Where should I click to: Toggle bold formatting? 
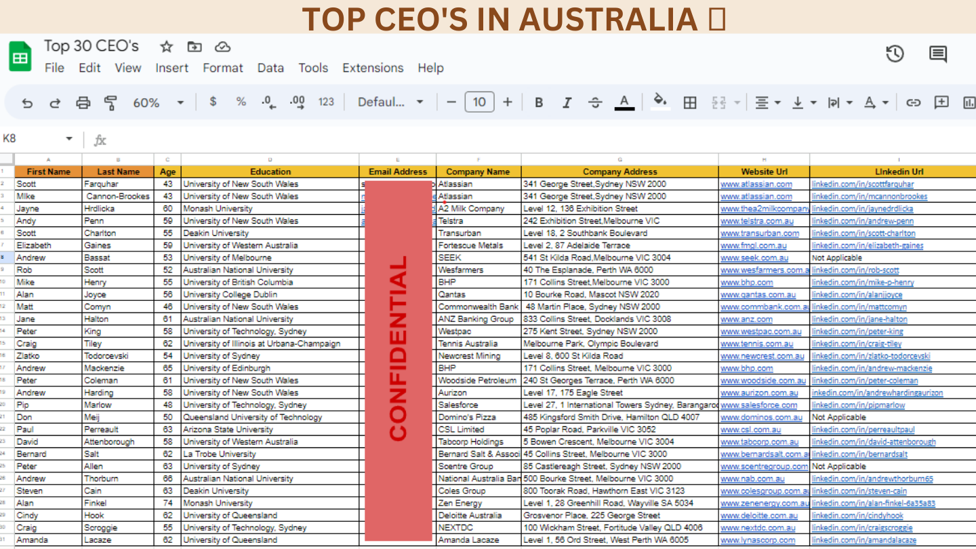coord(539,102)
